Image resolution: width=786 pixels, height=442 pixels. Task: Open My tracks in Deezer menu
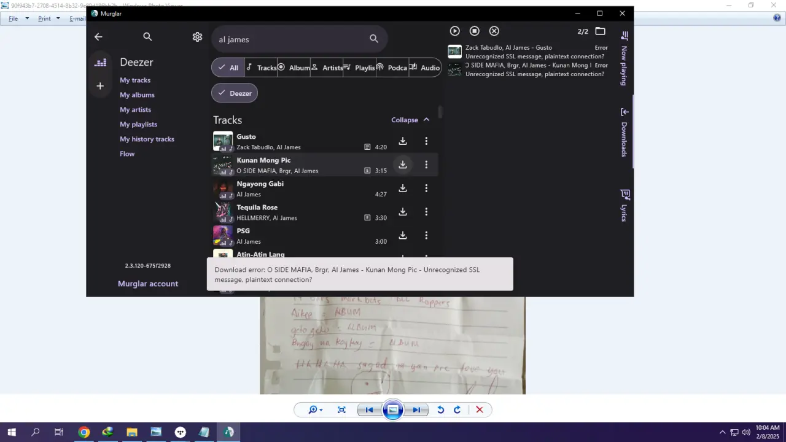(x=135, y=80)
